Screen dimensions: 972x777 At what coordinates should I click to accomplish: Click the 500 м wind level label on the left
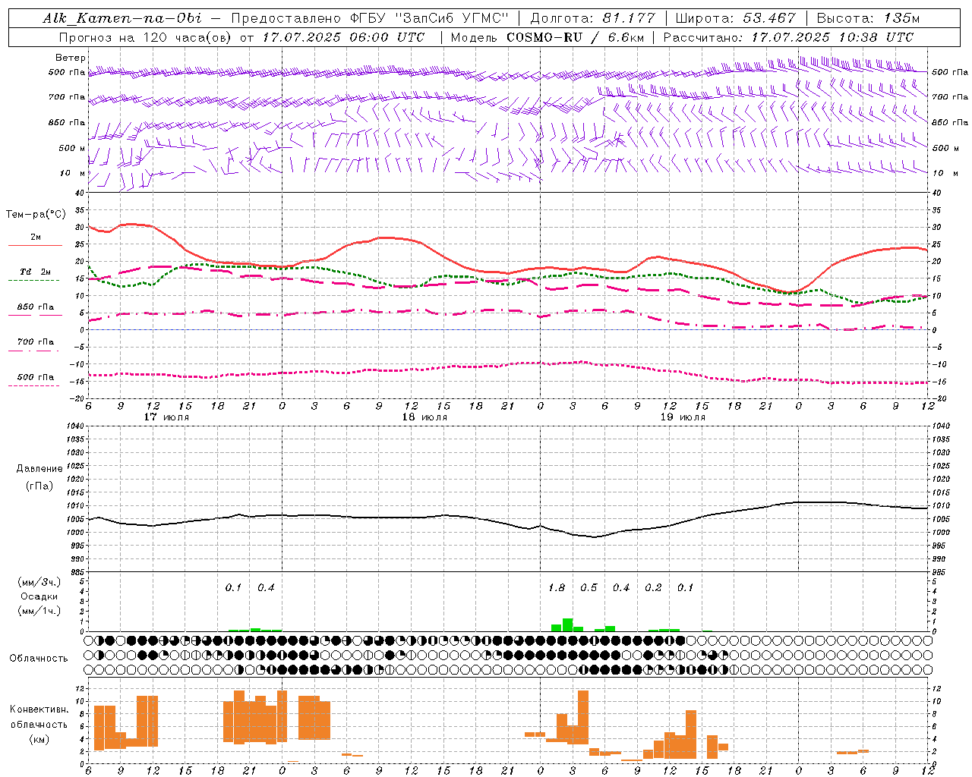coord(72,148)
